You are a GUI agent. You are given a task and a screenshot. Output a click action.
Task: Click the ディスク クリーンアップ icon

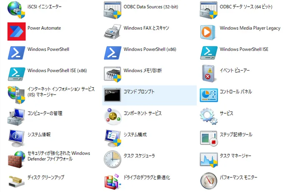(16, 181)
